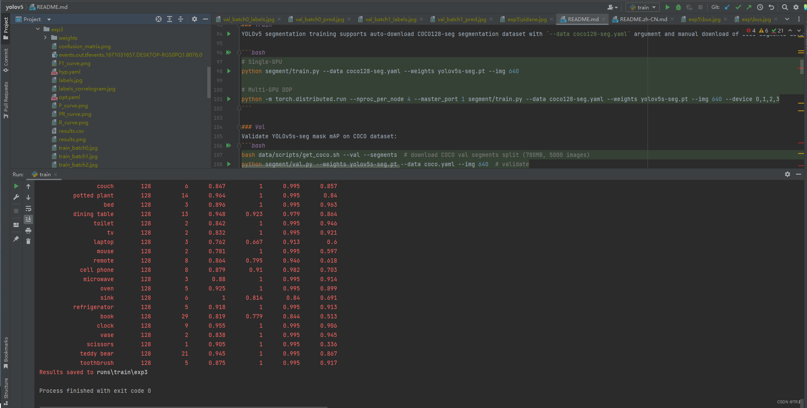Click the yolov5 breadcrumb
This screenshot has height=408, width=807.
[14, 7]
